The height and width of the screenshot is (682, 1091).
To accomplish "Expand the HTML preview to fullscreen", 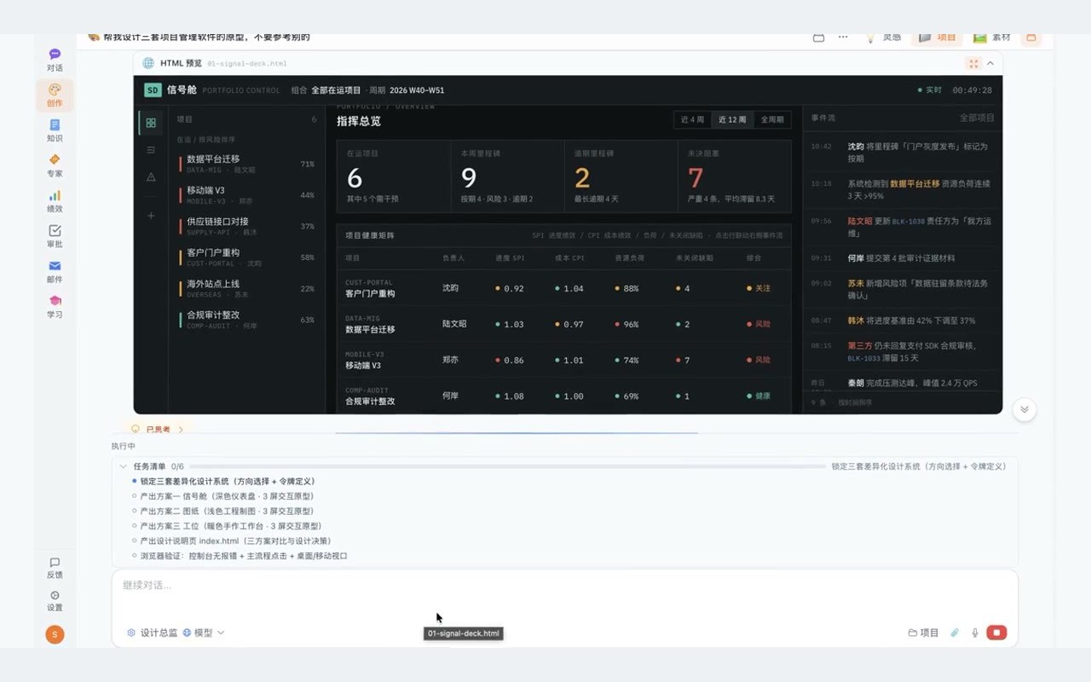I will point(973,63).
